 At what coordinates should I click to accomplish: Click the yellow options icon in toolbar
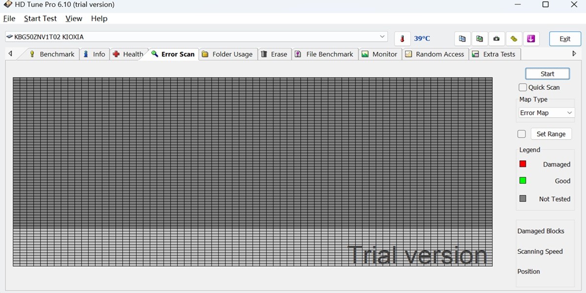click(x=514, y=39)
